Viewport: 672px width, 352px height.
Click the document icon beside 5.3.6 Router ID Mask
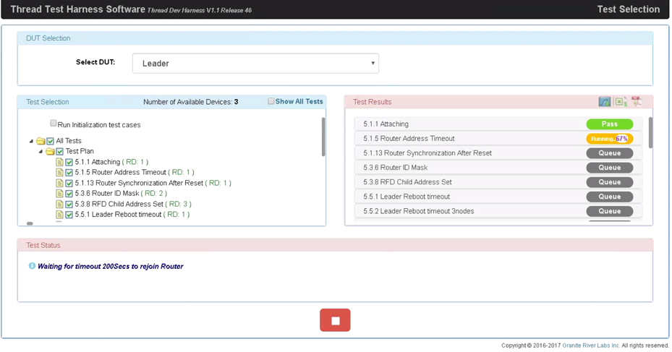(60, 194)
